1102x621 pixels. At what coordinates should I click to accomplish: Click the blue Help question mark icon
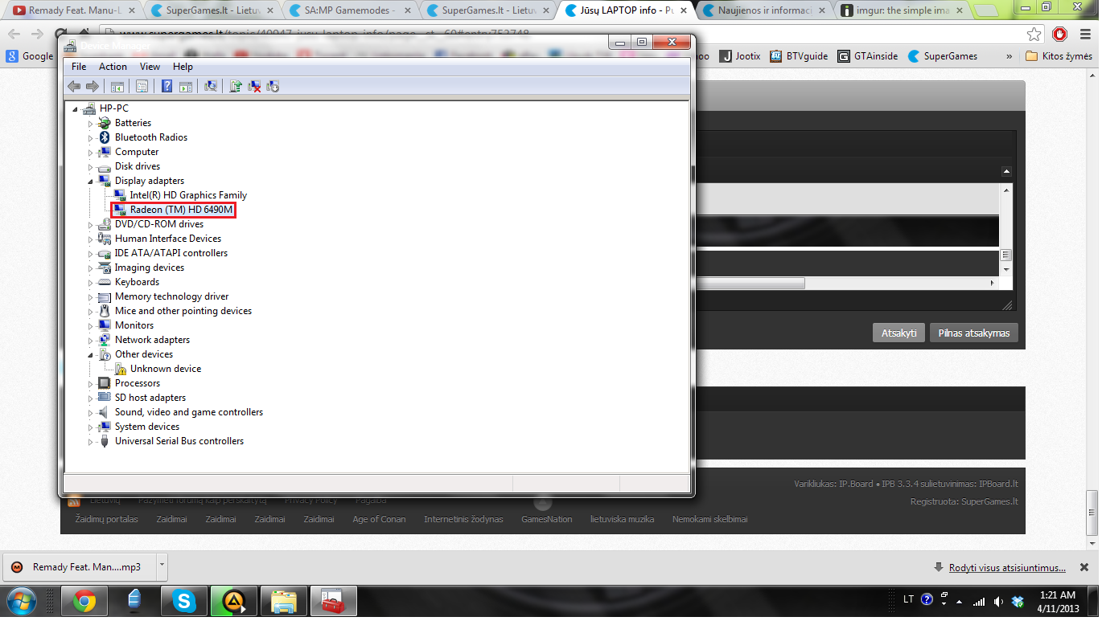coord(167,86)
